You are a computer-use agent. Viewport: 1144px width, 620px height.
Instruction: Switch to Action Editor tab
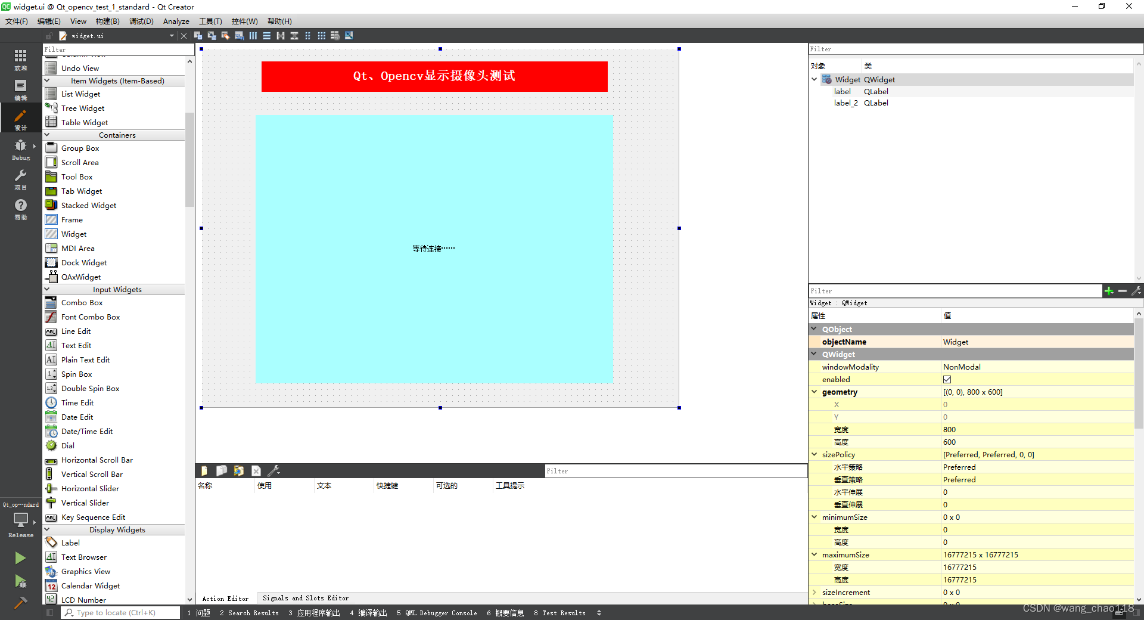pos(225,598)
